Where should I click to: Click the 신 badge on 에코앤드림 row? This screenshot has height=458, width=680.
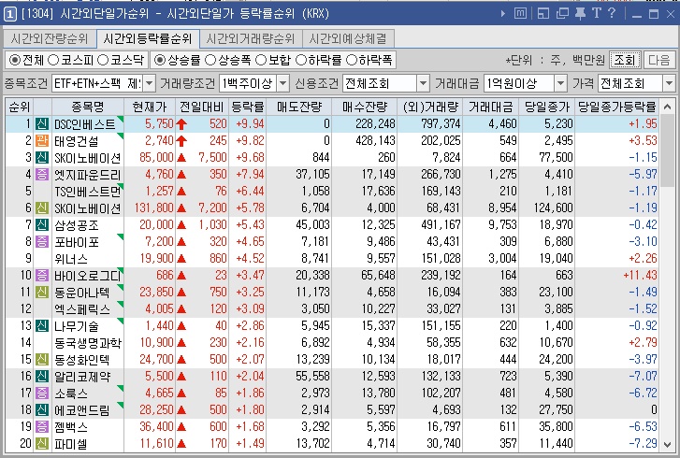click(x=42, y=410)
